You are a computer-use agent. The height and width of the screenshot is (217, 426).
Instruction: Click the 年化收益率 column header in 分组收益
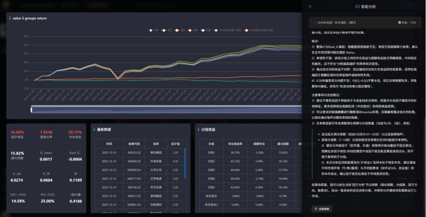click(x=235, y=144)
